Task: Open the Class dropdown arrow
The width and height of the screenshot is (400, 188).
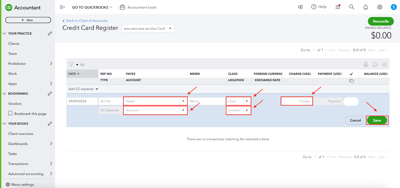Action: (x=247, y=101)
